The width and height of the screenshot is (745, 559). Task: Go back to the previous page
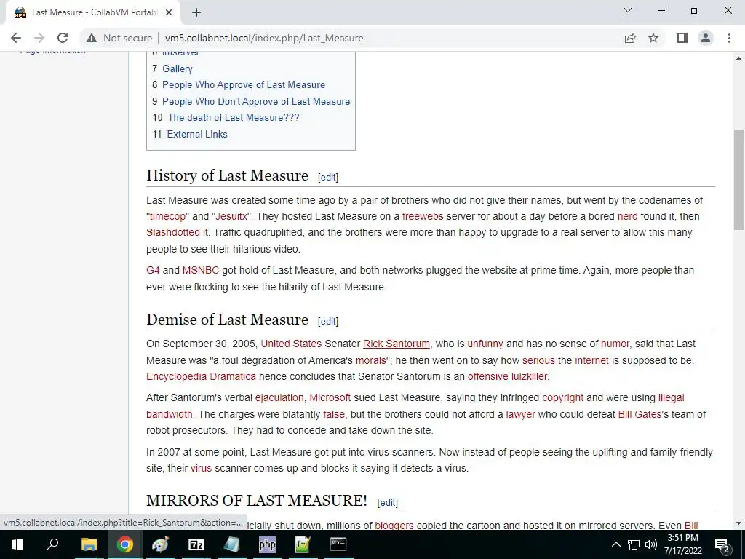click(16, 38)
